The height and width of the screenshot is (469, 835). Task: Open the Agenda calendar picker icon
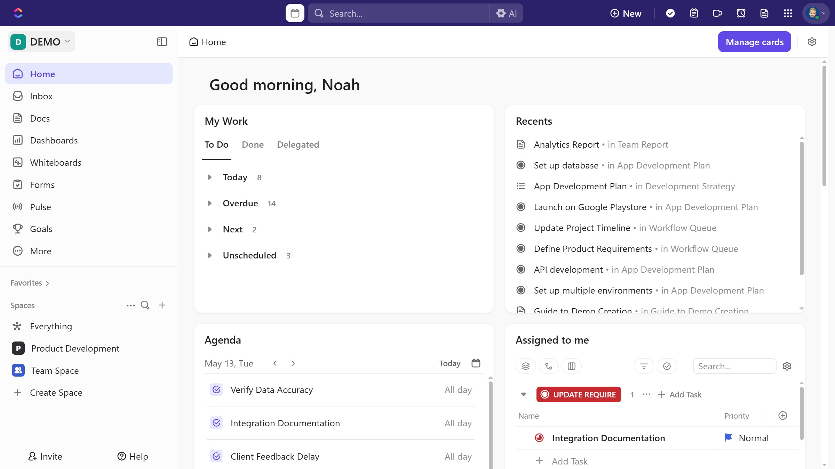click(476, 363)
